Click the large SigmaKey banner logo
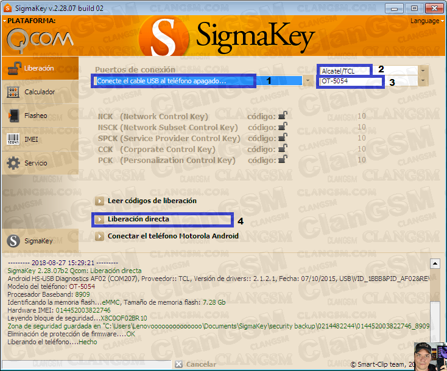Screen dimensions: 447x371 227,36
